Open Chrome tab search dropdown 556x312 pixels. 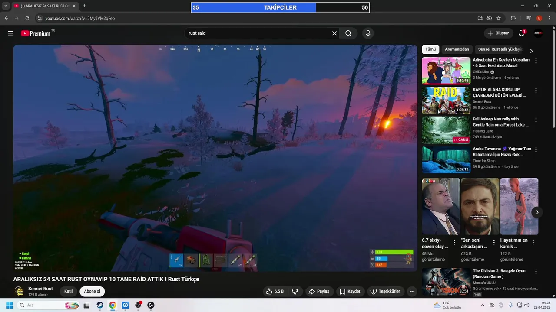coord(6,6)
